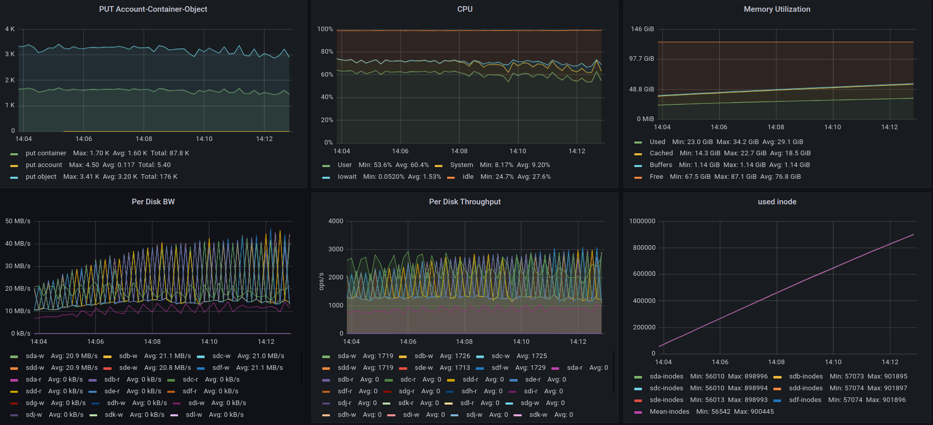Screen dimensions: 933x425
Task: Toggle the Iowait series in CPU legend
Action: tap(347, 177)
